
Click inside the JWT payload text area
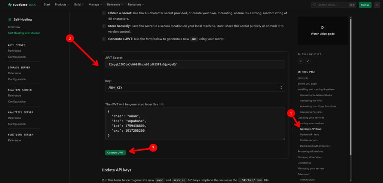coord(195,123)
